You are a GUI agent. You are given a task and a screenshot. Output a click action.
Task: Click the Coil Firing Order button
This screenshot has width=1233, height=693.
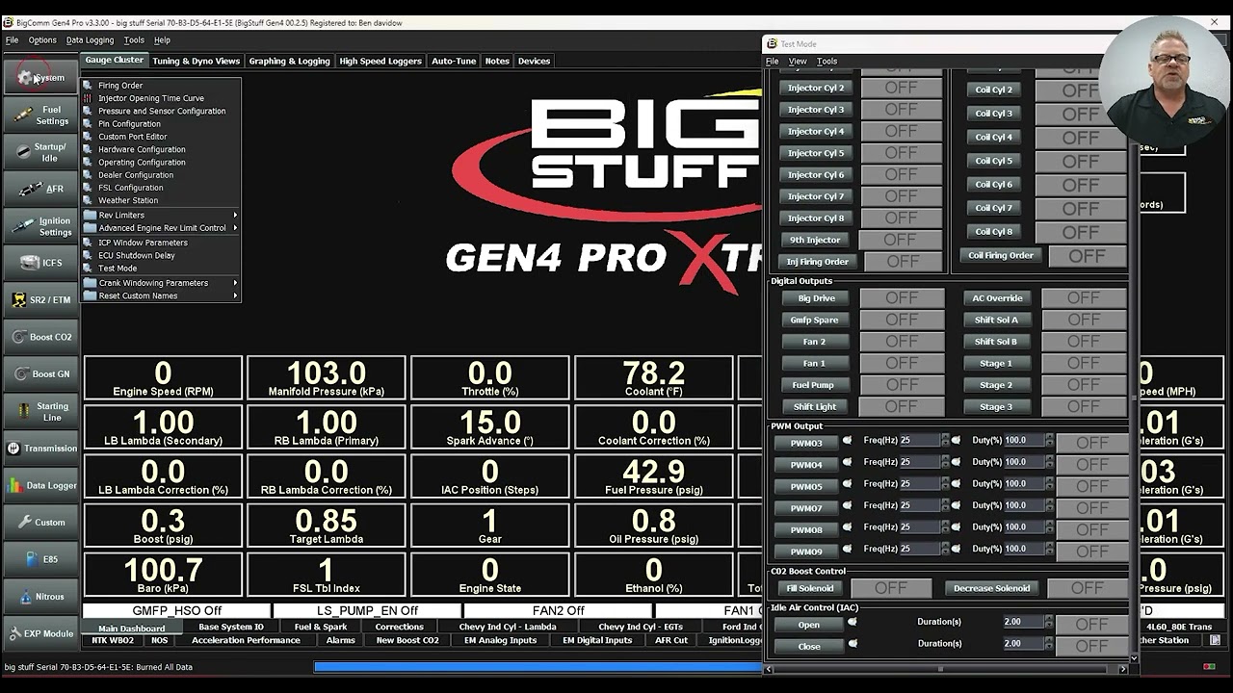pos(1001,256)
